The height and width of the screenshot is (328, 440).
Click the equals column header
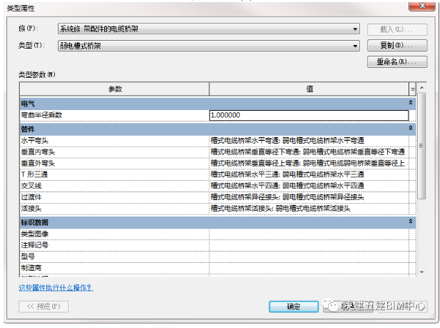[413, 89]
